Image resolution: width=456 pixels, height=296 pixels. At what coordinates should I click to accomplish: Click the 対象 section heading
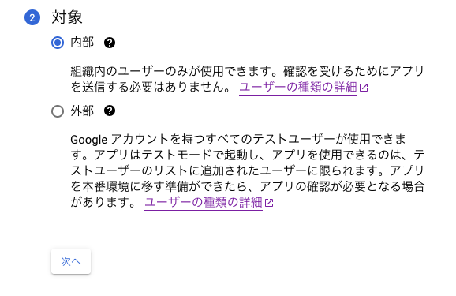(67, 17)
